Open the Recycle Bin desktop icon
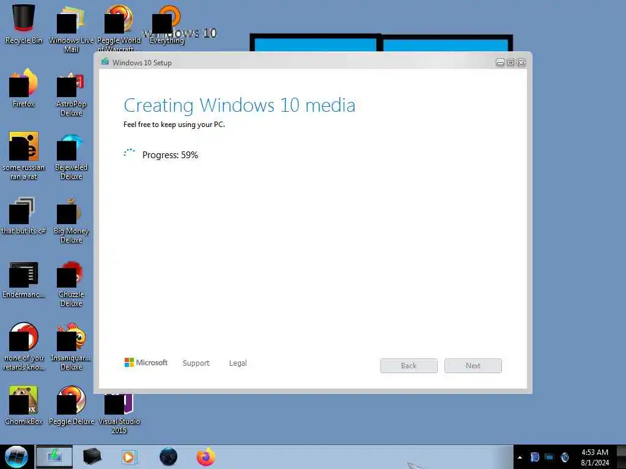 point(23,24)
